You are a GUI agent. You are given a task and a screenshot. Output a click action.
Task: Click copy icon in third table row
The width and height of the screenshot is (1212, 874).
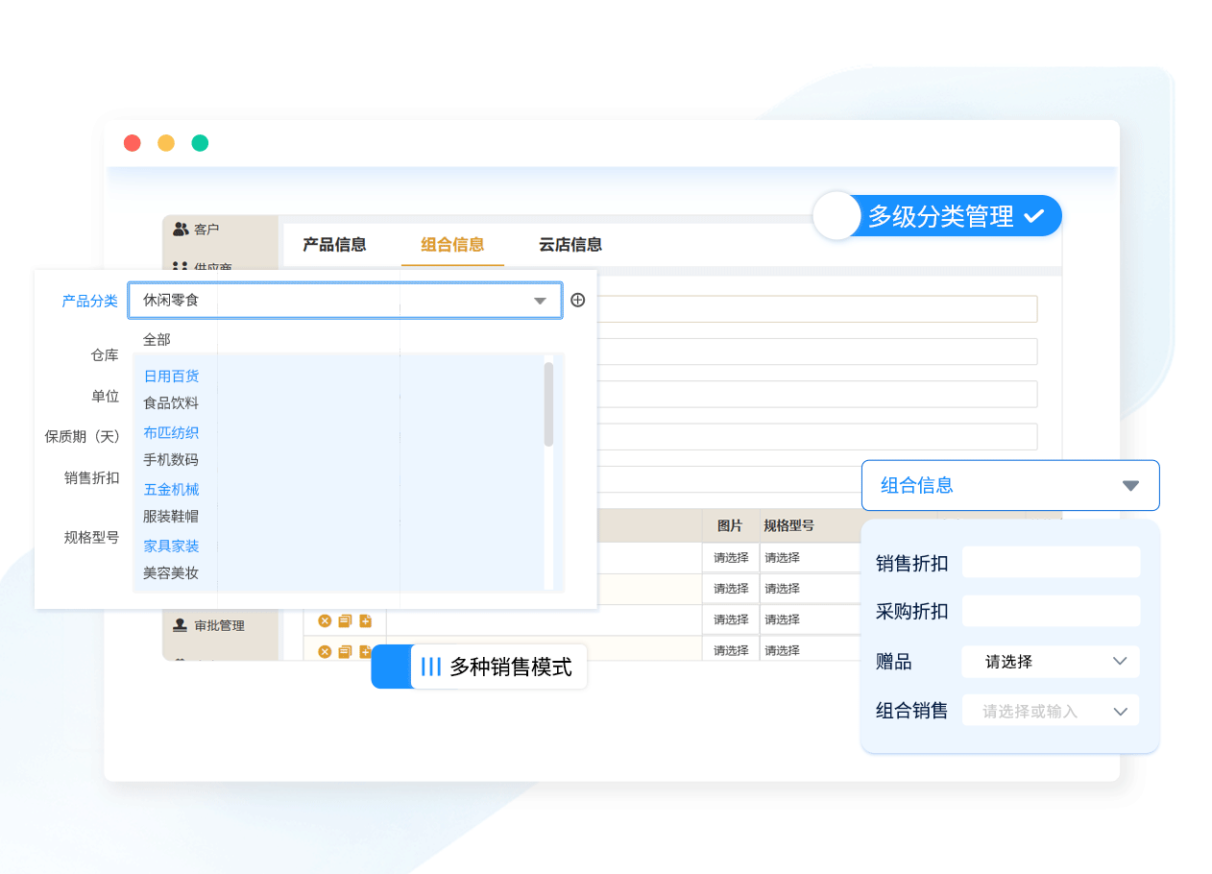click(x=345, y=620)
